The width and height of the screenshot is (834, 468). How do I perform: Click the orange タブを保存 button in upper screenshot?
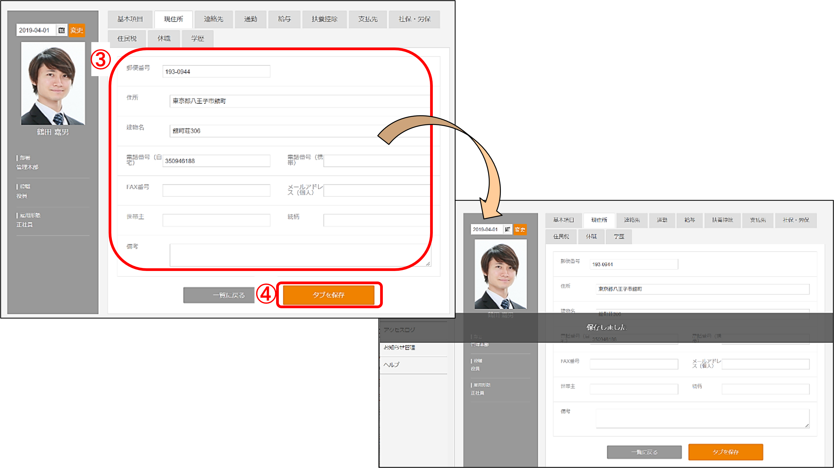(x=329, y=295)
